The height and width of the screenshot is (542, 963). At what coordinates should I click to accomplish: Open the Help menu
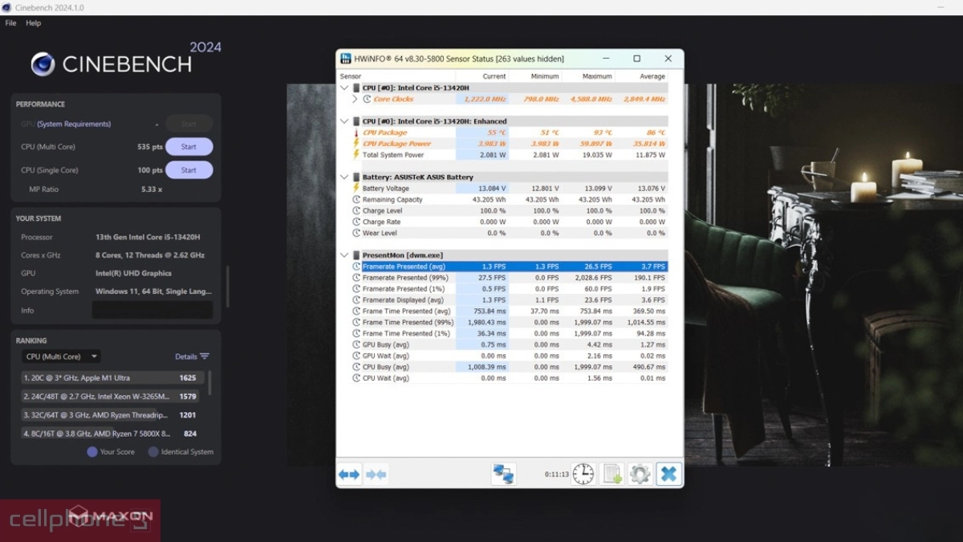pos(33,23)
